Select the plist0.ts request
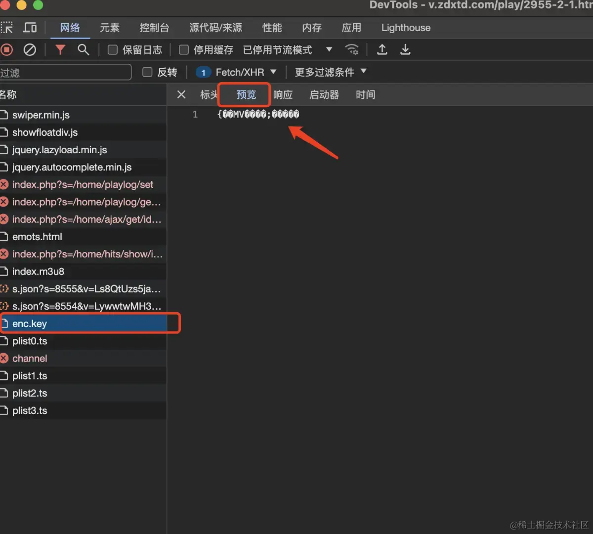 (83, 341)
